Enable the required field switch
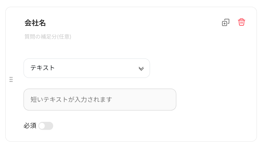 click(x=46, y=126)
